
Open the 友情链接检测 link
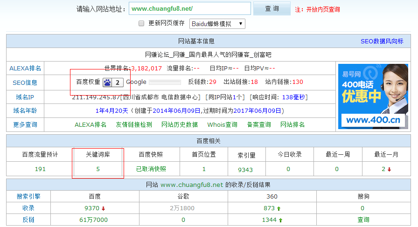134,124
